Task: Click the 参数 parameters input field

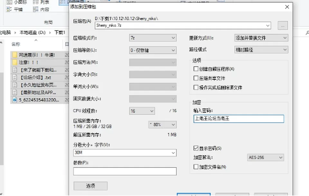Action: click(125, 171)
